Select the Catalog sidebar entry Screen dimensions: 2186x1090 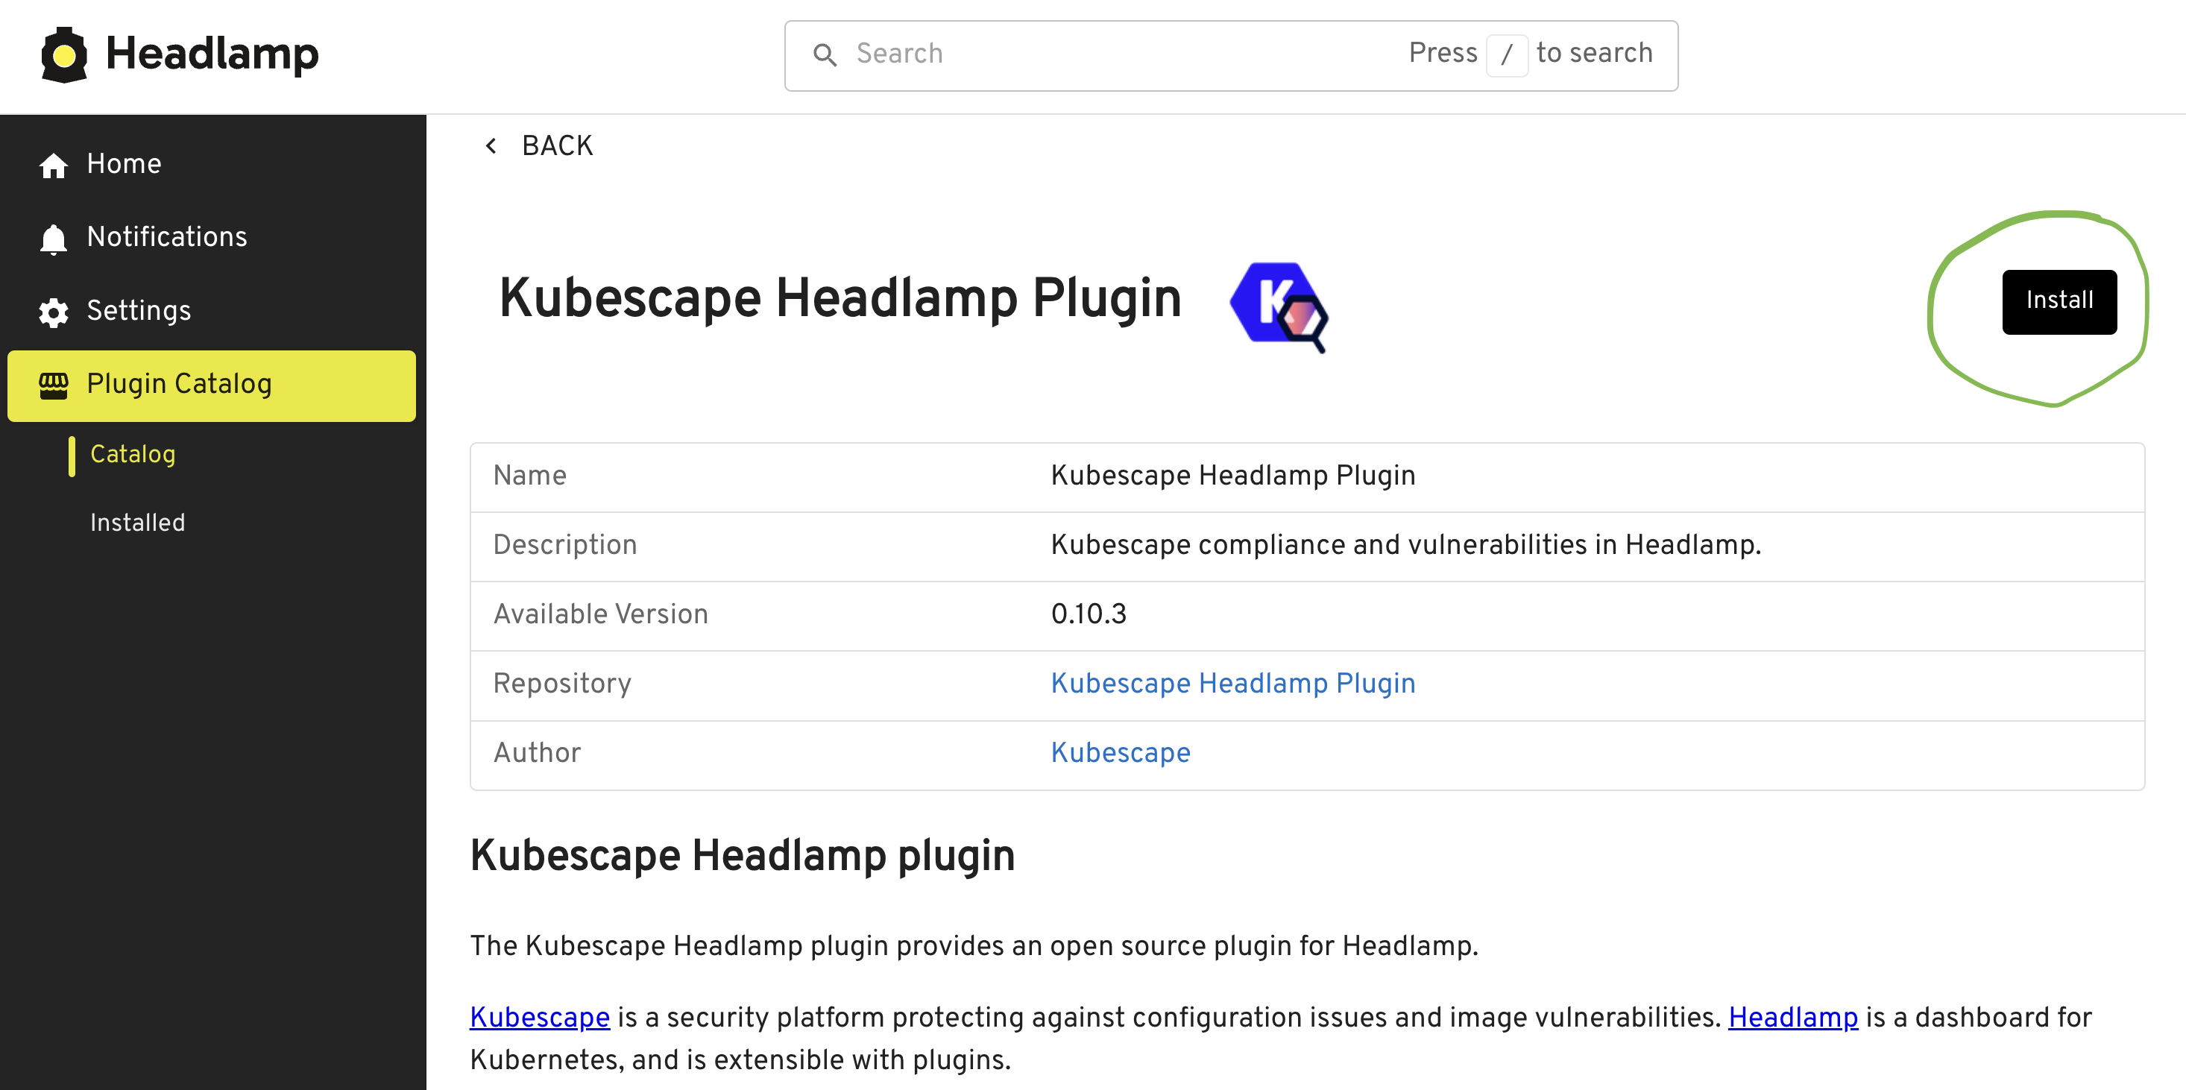pyautogui.click(x=133, y=455)
